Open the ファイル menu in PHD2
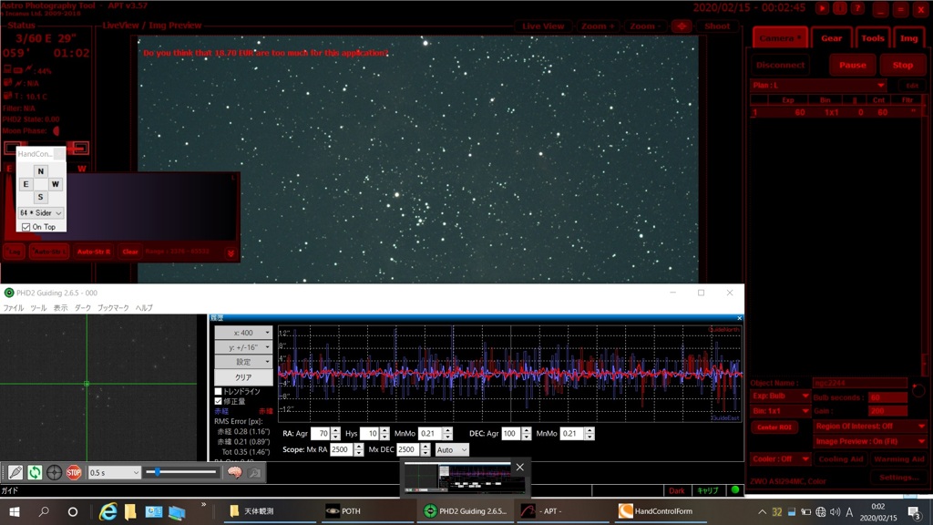933x525 pixels. [x=14, y=308]
